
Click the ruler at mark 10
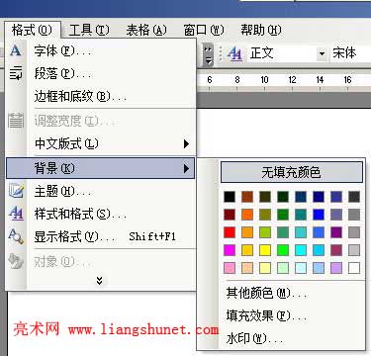coord(264,80)
